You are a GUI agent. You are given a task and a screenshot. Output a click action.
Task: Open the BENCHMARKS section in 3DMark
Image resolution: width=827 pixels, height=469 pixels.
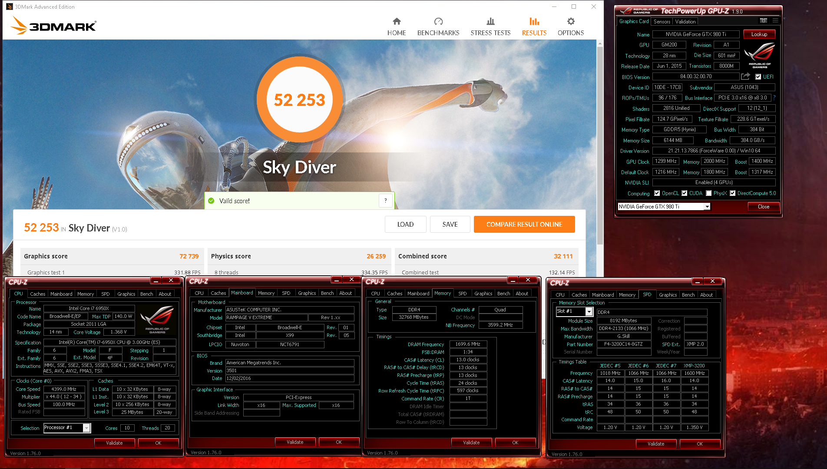pos(438,27)
